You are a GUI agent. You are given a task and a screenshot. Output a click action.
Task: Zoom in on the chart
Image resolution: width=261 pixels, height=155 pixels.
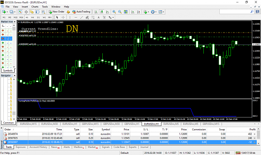tap(114, 12)
